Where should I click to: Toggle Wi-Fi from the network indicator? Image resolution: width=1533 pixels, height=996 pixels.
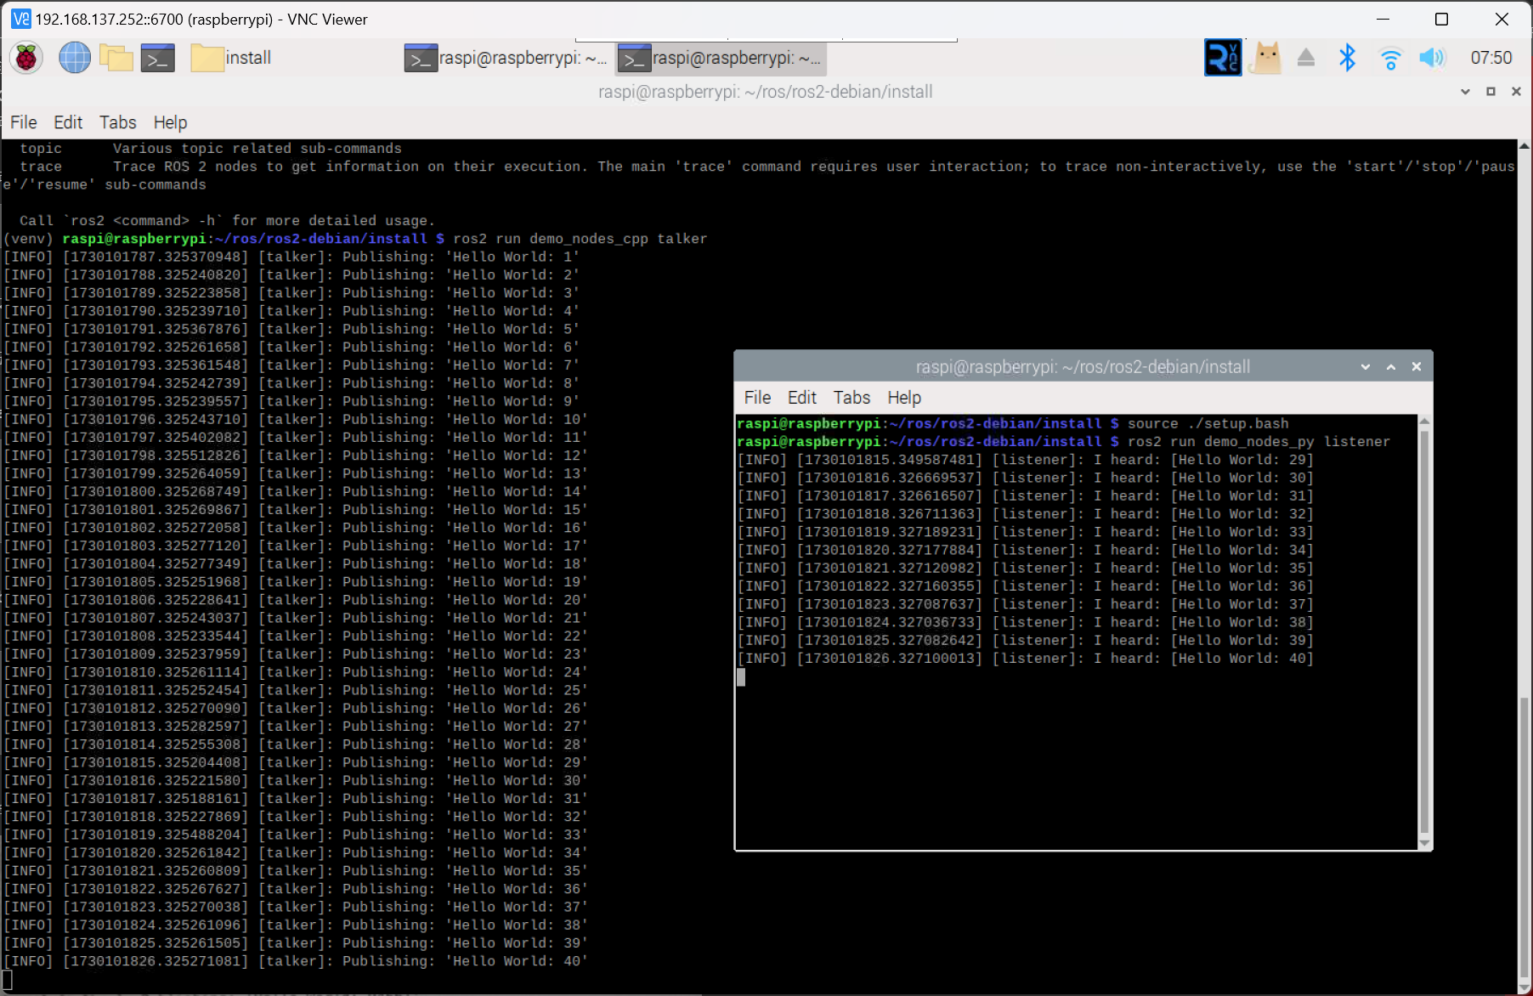[1390, 57]
